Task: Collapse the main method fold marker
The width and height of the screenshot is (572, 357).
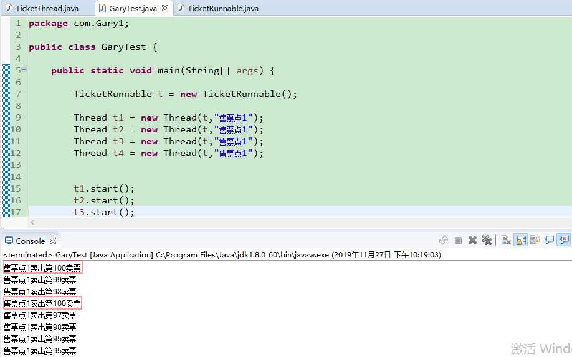Action: tap(24, 69)
